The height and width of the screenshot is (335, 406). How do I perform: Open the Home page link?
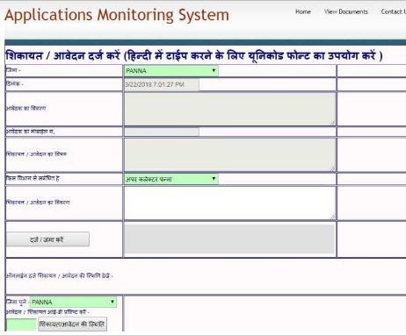[x=303, y=11]
